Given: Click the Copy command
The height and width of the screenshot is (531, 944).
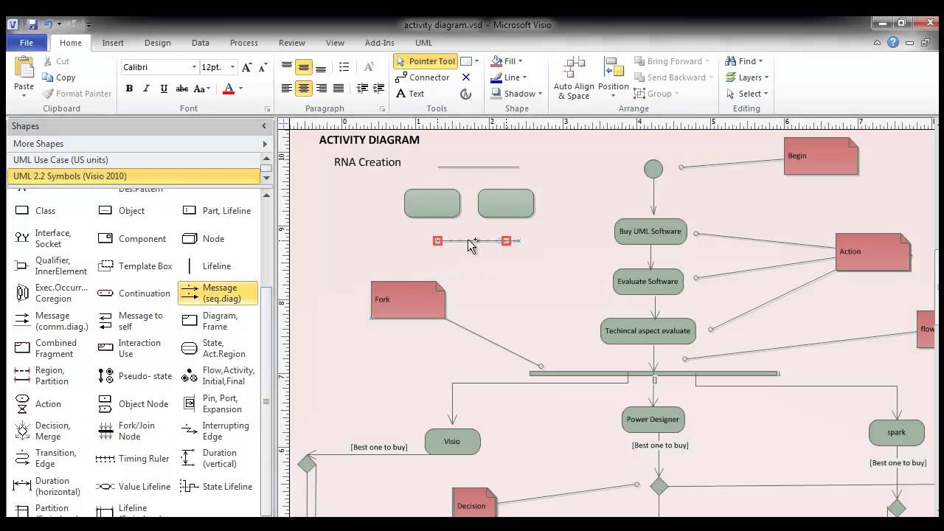Looking at the screenshot, I should point(59,77).
